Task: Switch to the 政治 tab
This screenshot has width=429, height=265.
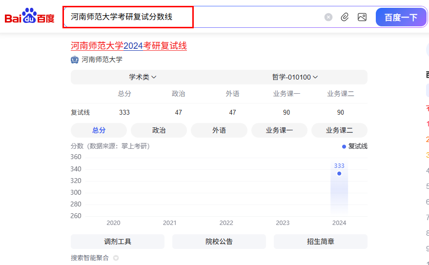Action: (x=159, y=130)
